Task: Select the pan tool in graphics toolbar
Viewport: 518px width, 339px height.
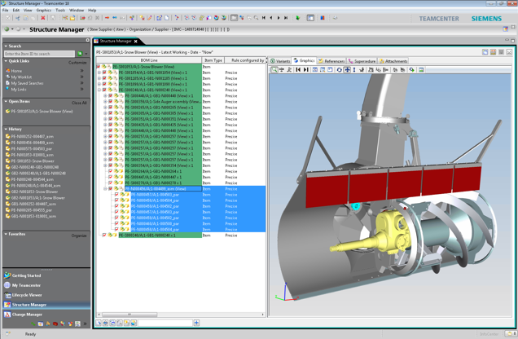Action: pyautogui.click(x=347, y=70)
